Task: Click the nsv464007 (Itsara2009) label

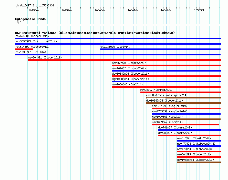Action: pyautogui.click(x=129, y=68)
